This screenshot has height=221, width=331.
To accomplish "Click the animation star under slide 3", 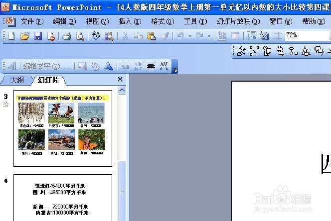I will (5, 104).
